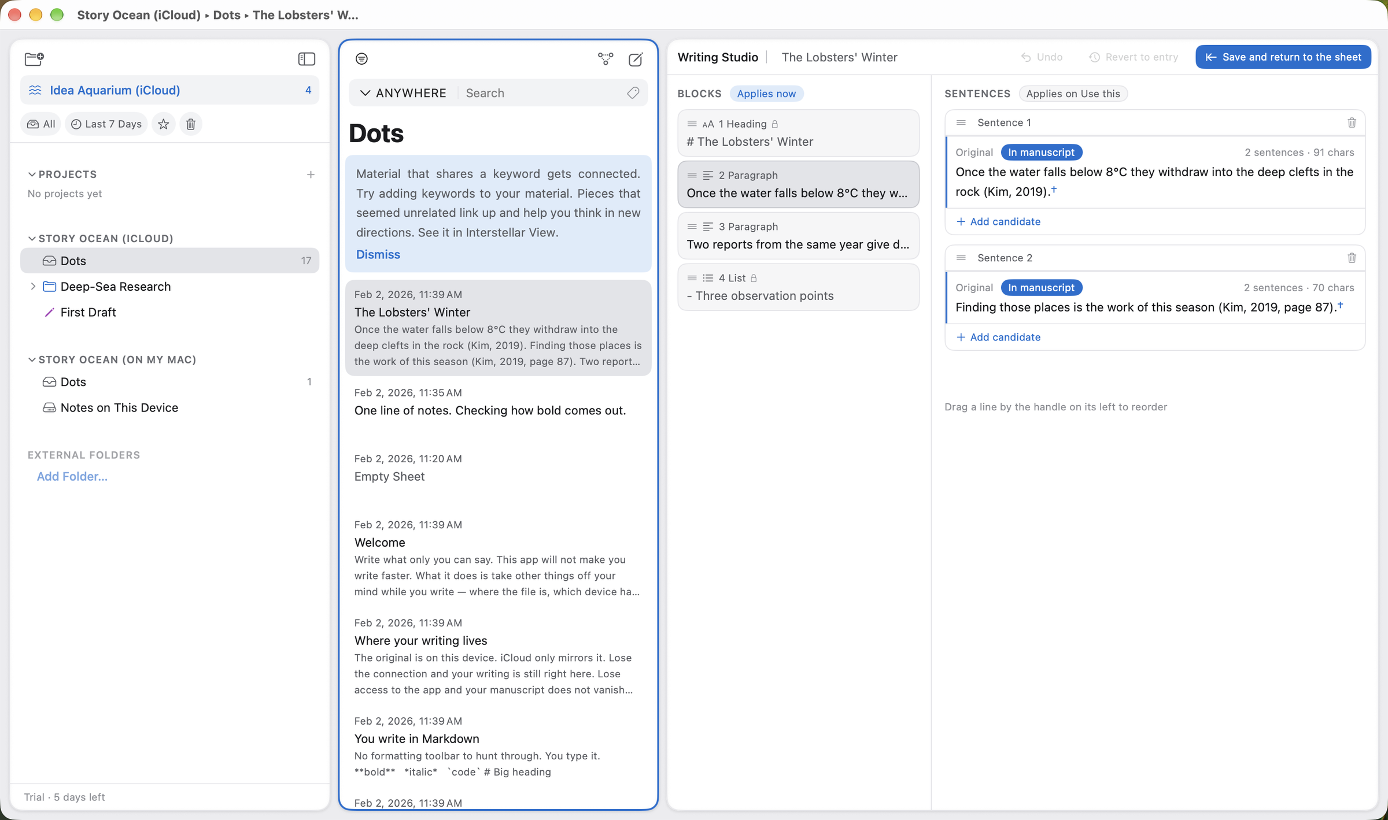Viewport: 1388px width, 820px height.
Task: Open Notes on This Device
Action: pos(169,407)
